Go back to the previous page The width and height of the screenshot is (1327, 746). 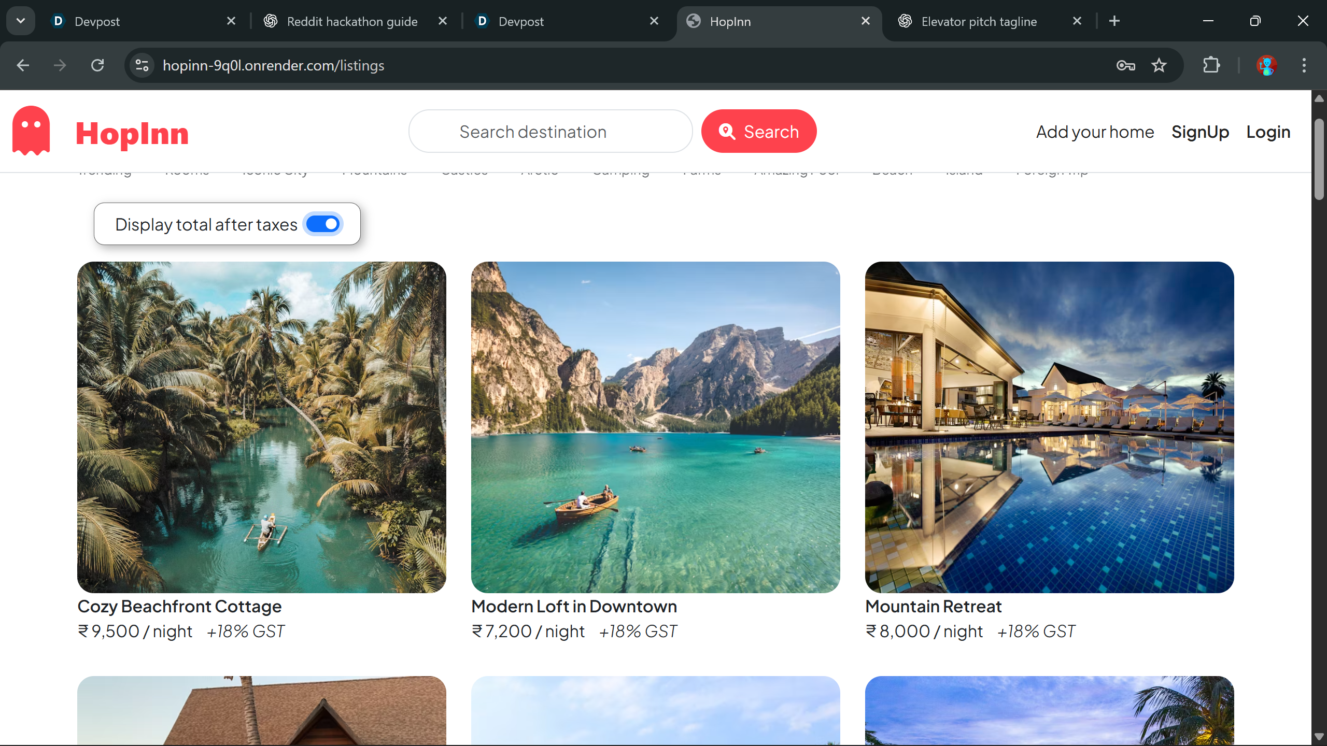point(23,65)
